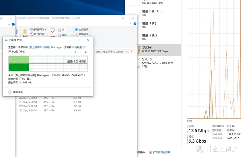
Task: Click resource monitor icon at bottom
Action: click(151, 152)
